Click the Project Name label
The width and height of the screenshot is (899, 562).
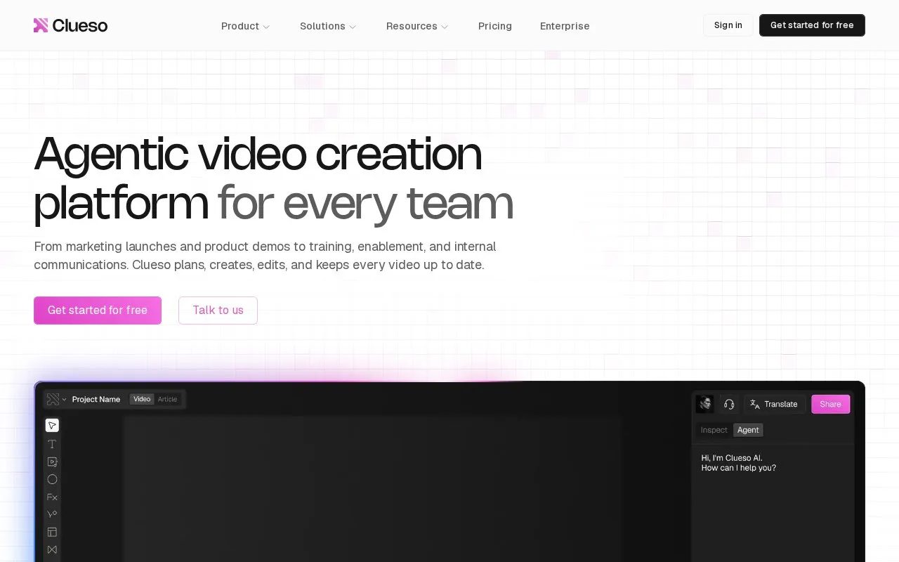(x=96, y=399)
